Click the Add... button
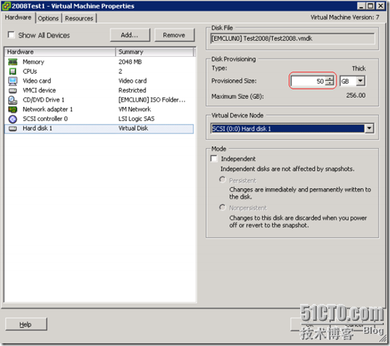The width and height of the screenshot is (390, 346). pos(130,35)
